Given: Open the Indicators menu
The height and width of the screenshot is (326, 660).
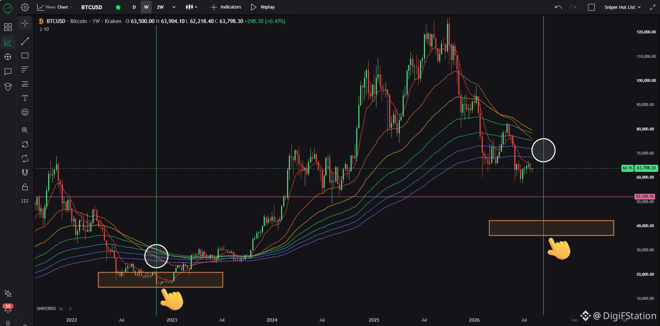Looking at the screenshot, I should (x=226, y=7).
